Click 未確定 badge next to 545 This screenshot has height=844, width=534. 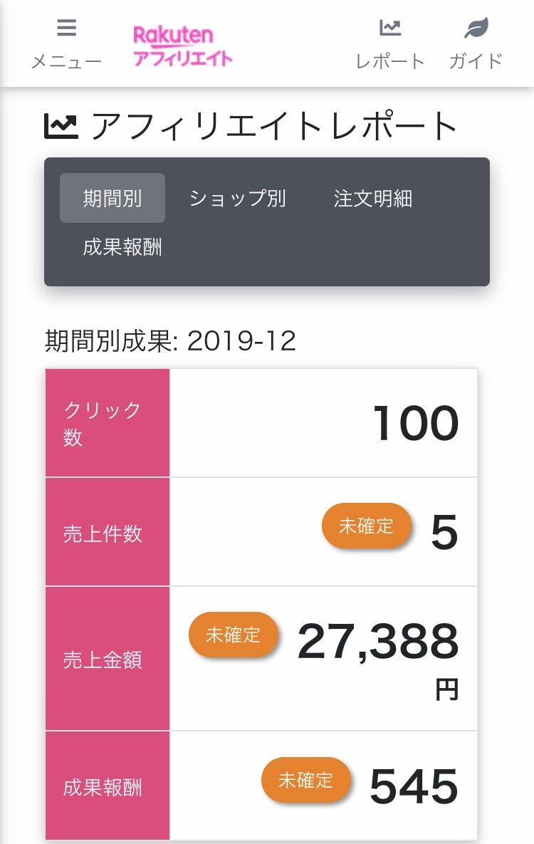(x=305, y=780)
